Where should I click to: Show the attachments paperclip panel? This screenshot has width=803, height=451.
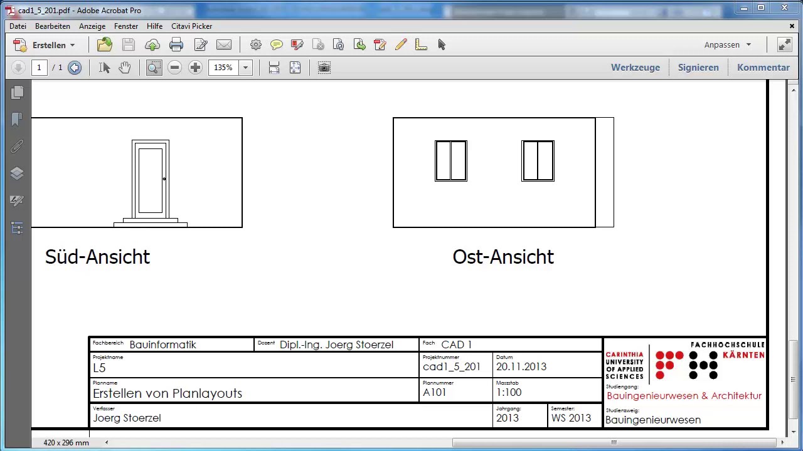[17, 146]
